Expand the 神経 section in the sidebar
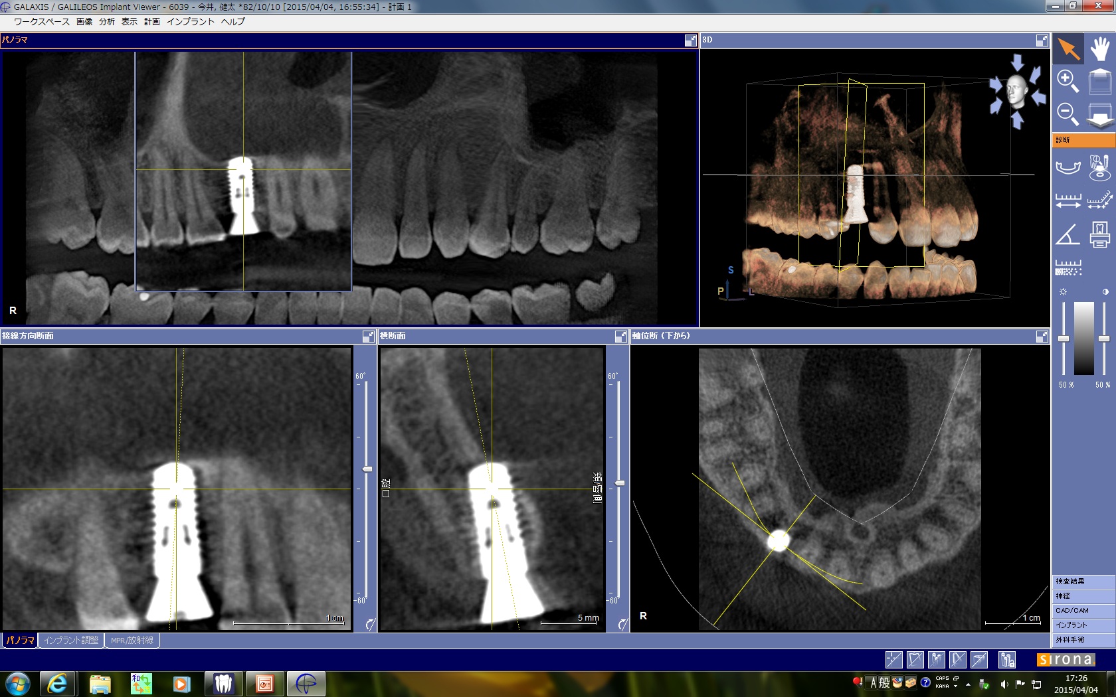1116x697 pixels. (x=1083, y=596)
